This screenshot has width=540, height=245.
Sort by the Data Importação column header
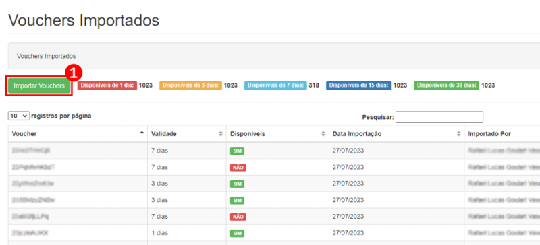(396, 134)
